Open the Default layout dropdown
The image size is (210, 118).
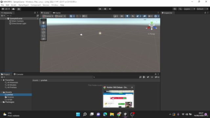click(202, 9)
